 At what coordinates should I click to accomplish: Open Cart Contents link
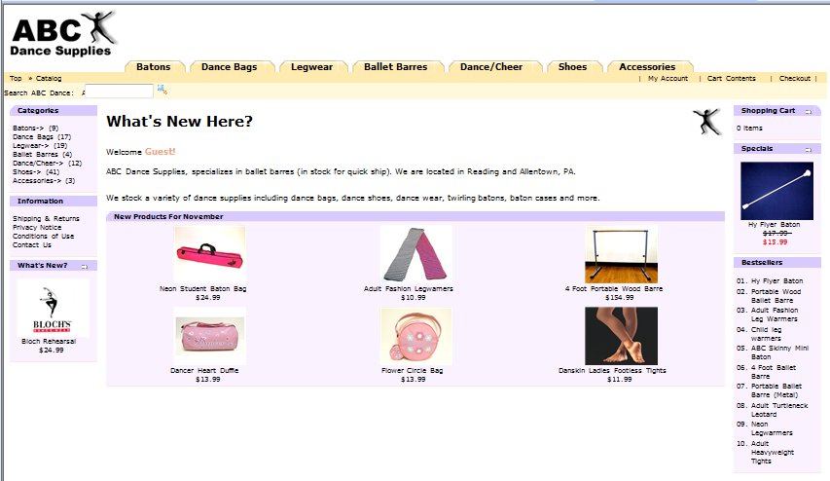pos(731,79)
